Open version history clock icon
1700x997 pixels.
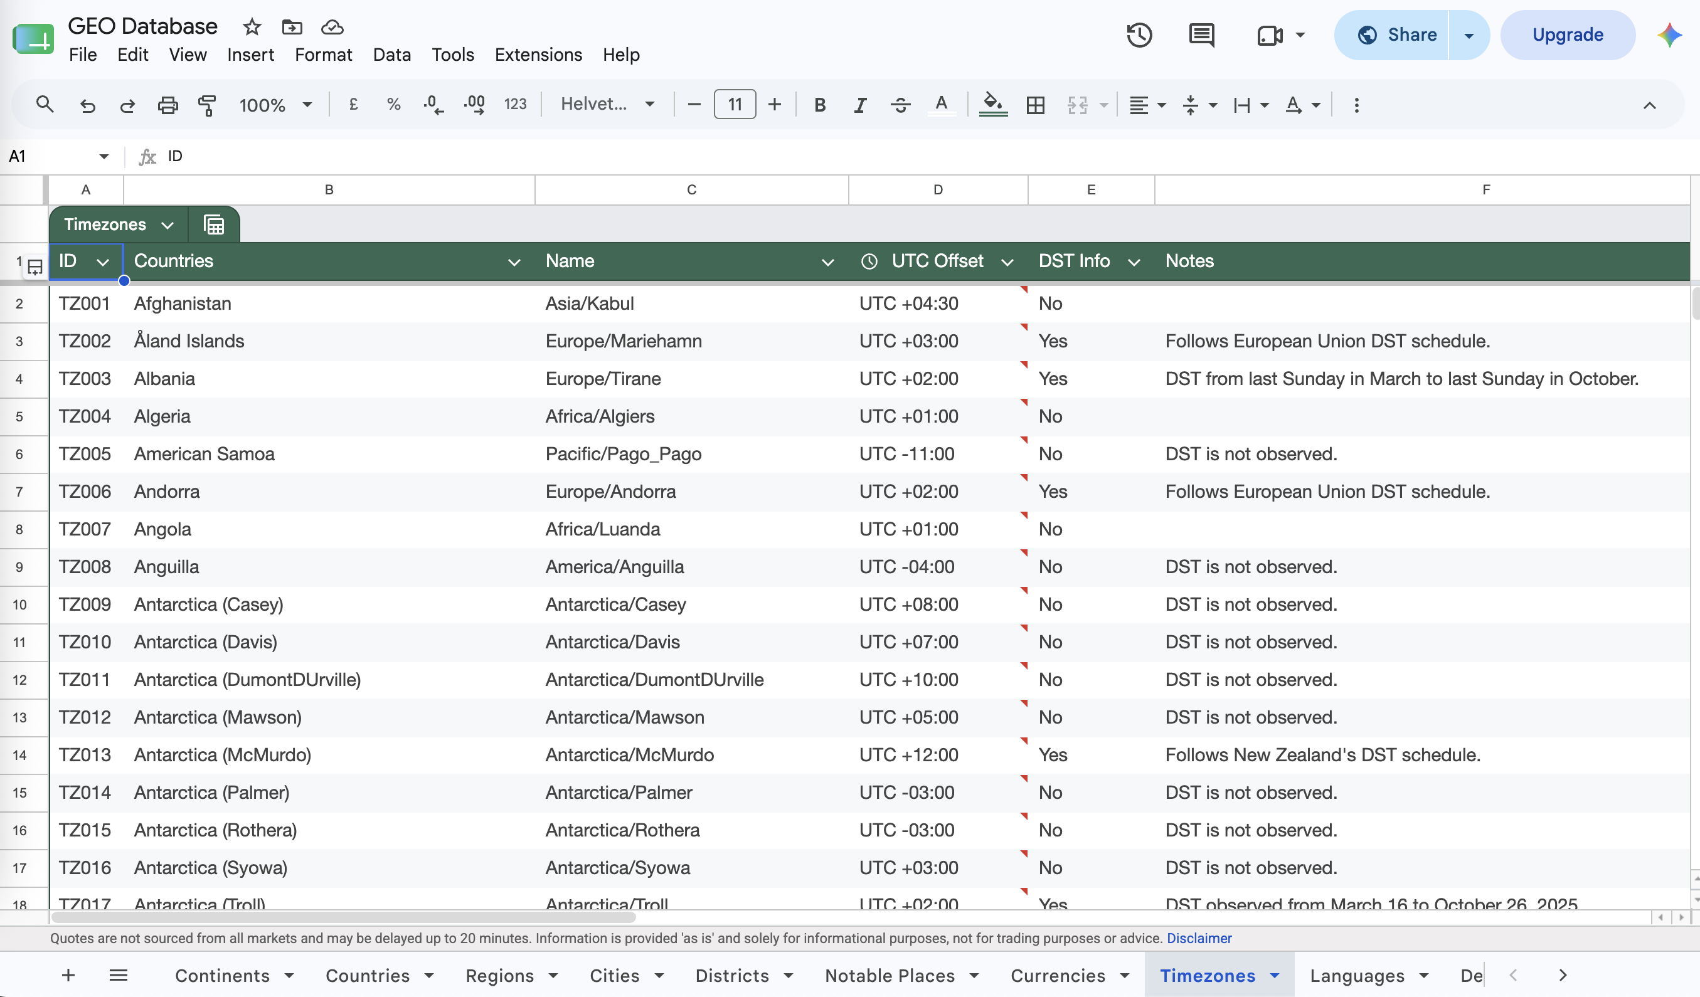pos(1139,35)
